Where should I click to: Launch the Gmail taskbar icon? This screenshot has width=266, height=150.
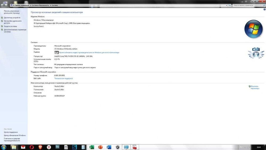(x=23, y=147)
